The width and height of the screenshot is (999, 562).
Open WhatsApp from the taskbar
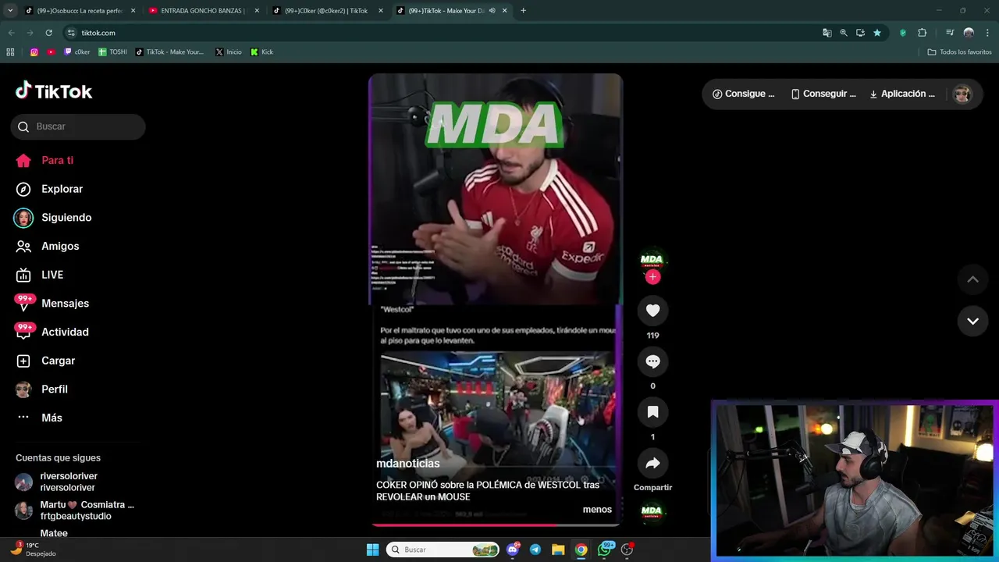(605, 550)
